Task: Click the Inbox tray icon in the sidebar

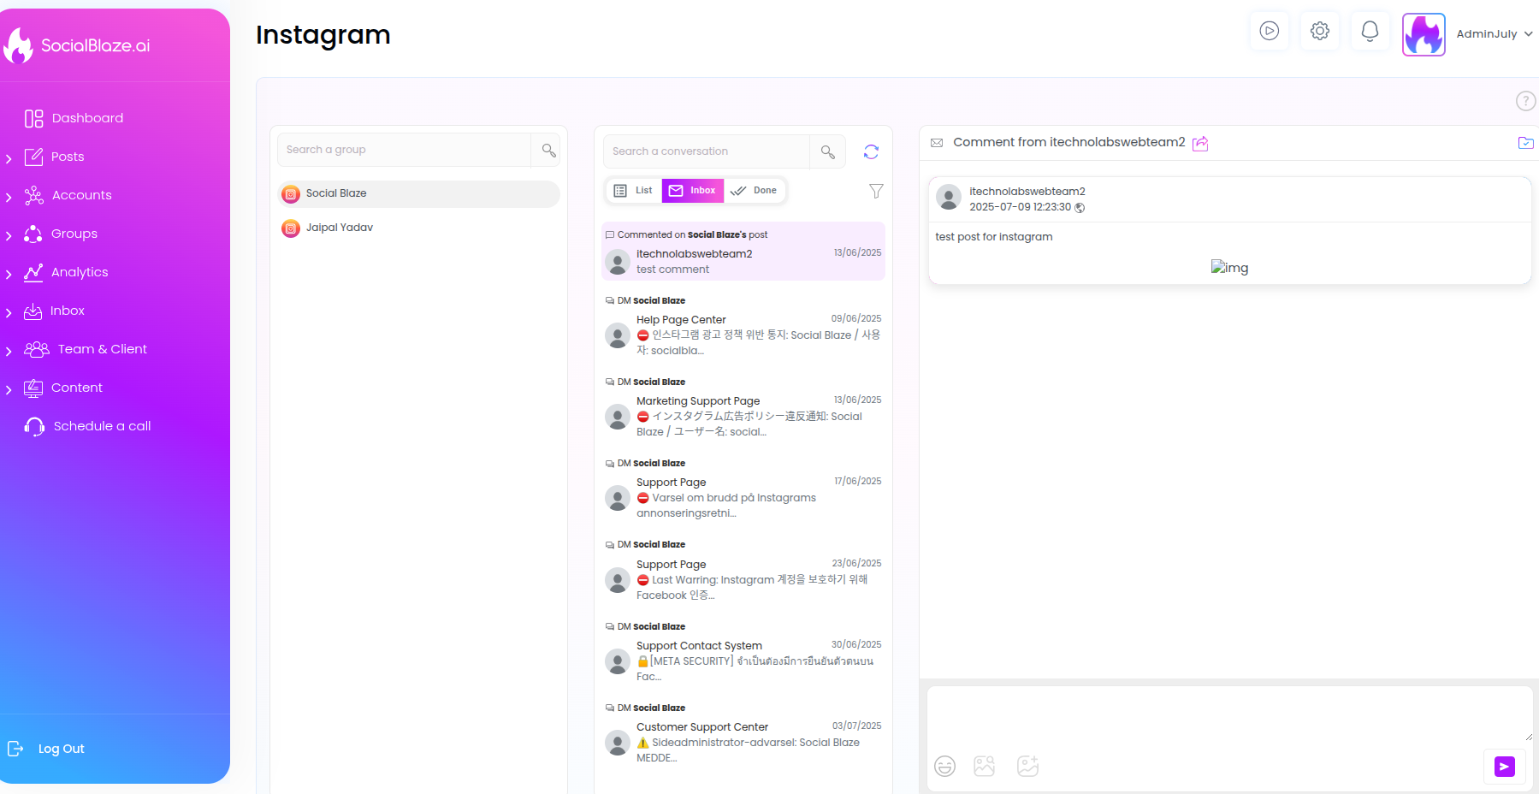Action: (33, 311)
